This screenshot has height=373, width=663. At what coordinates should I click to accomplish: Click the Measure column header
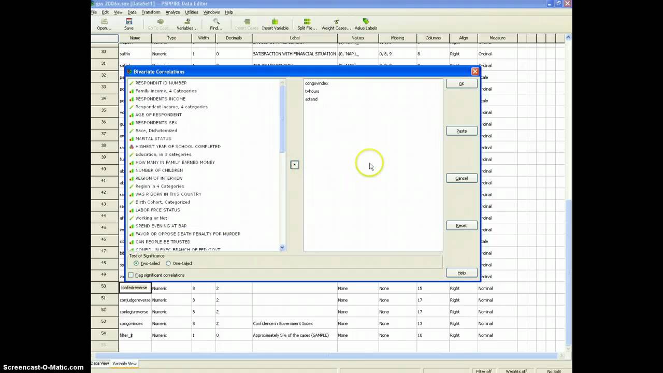(x=497, y=38)
